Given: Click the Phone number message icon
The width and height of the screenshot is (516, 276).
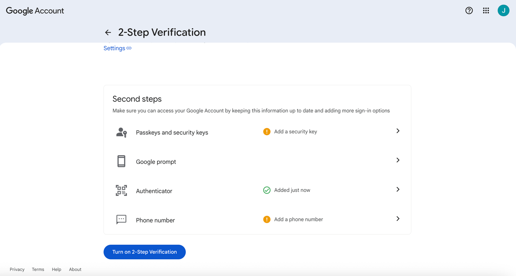Looking at the screenshot, I should click(121, 220).
